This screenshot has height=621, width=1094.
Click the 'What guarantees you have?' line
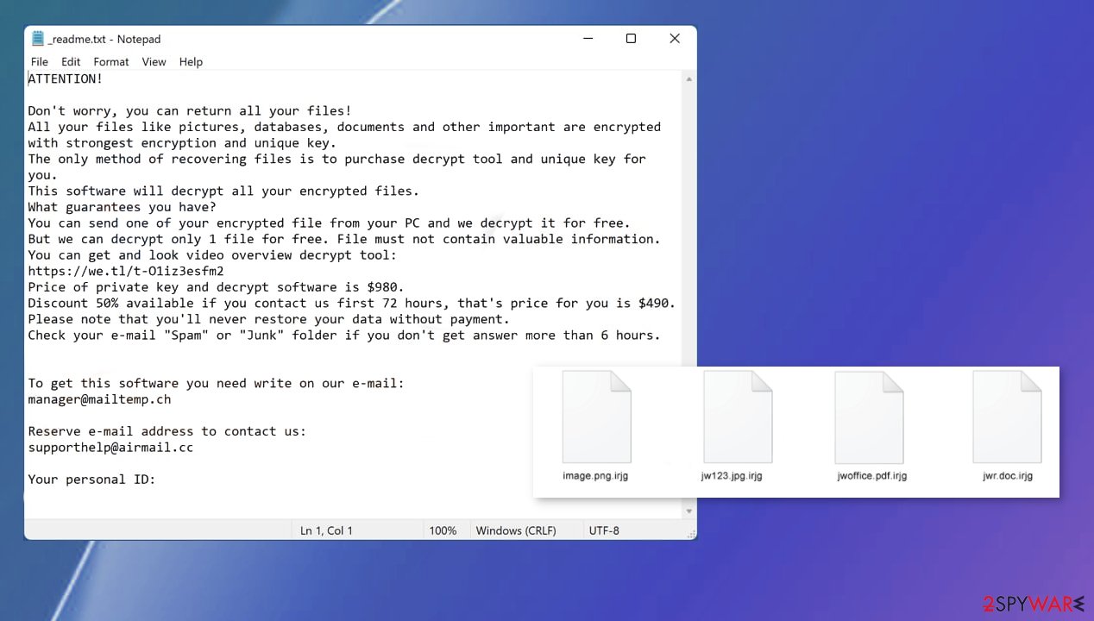tap(122, 207)
